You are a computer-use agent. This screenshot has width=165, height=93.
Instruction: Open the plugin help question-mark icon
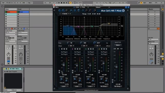126,7
